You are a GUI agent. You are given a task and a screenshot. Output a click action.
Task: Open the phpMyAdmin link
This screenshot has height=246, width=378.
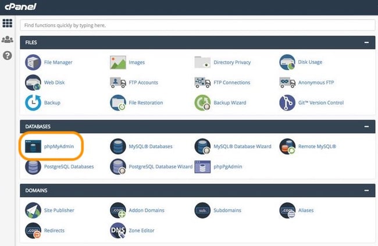59,147
